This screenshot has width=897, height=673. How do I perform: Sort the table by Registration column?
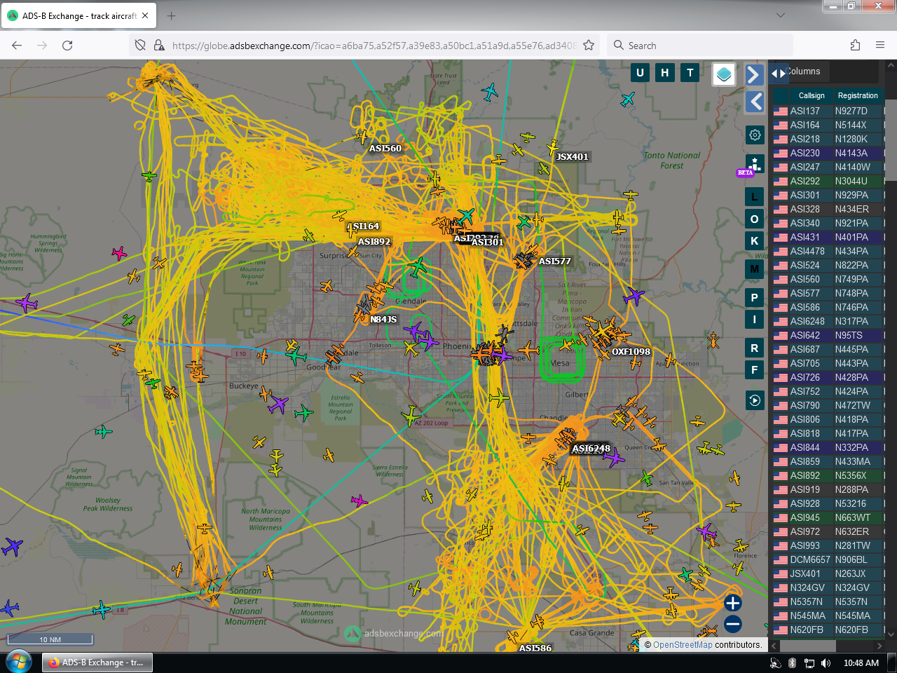tap(858, 95)
